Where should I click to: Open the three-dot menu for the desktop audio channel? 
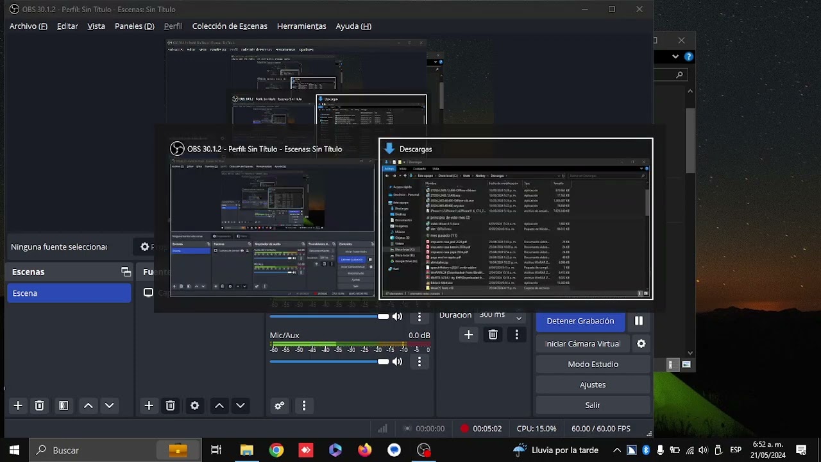[419, 316]
